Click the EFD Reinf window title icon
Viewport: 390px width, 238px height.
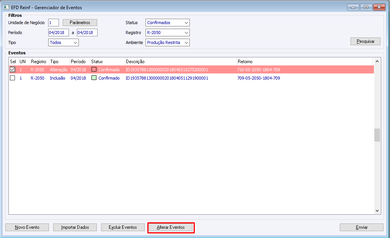[x=6, y=7]
